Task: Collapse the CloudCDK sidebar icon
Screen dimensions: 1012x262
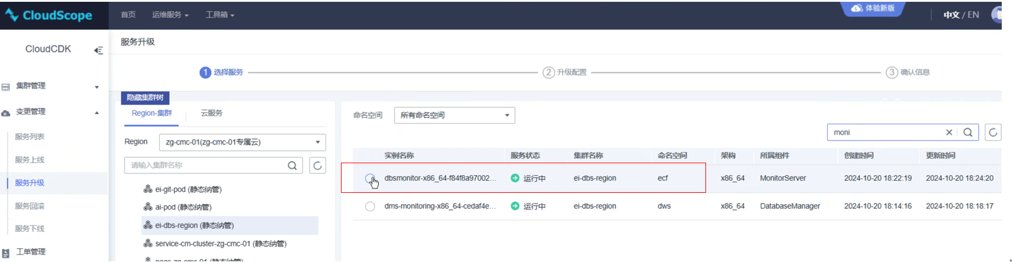Action: (98, 51)
